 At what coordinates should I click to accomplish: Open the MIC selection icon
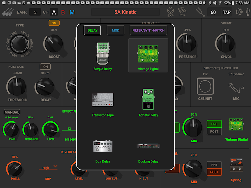(236, 88)
